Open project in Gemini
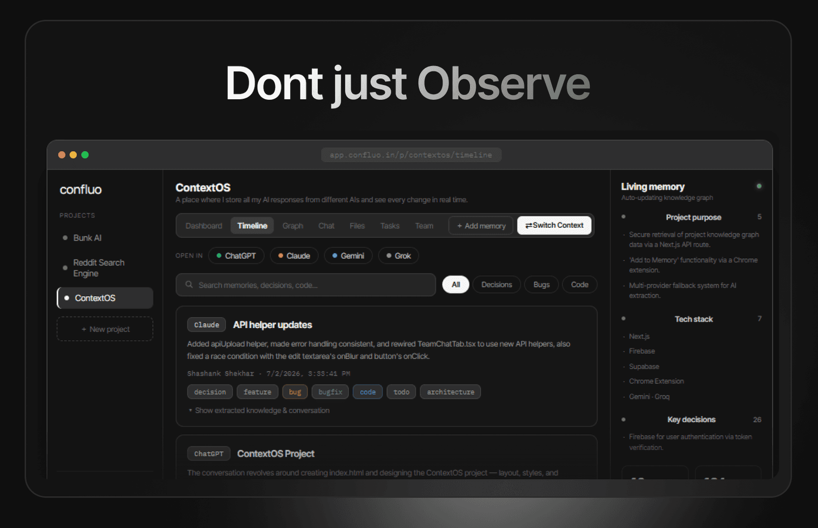818x528 pixels. pos(348,256)
